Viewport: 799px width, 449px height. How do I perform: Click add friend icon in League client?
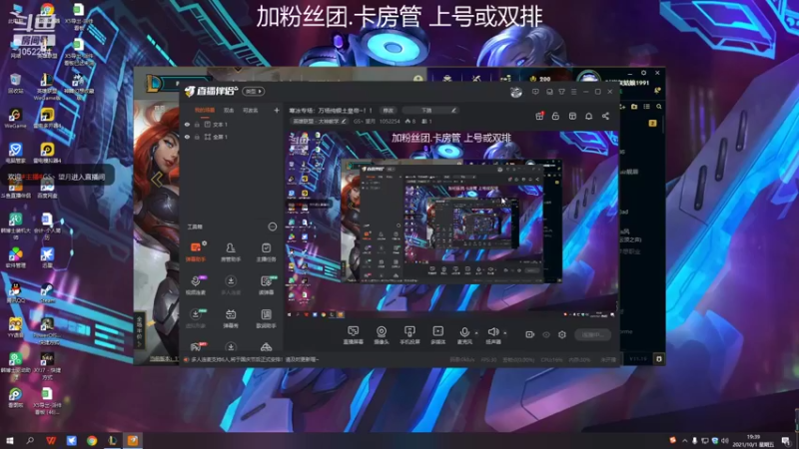[622, 107]
